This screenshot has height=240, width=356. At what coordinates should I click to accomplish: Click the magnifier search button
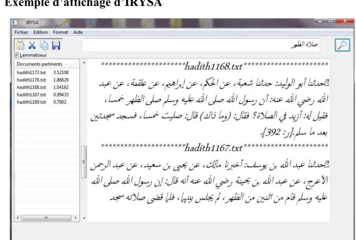342,45
